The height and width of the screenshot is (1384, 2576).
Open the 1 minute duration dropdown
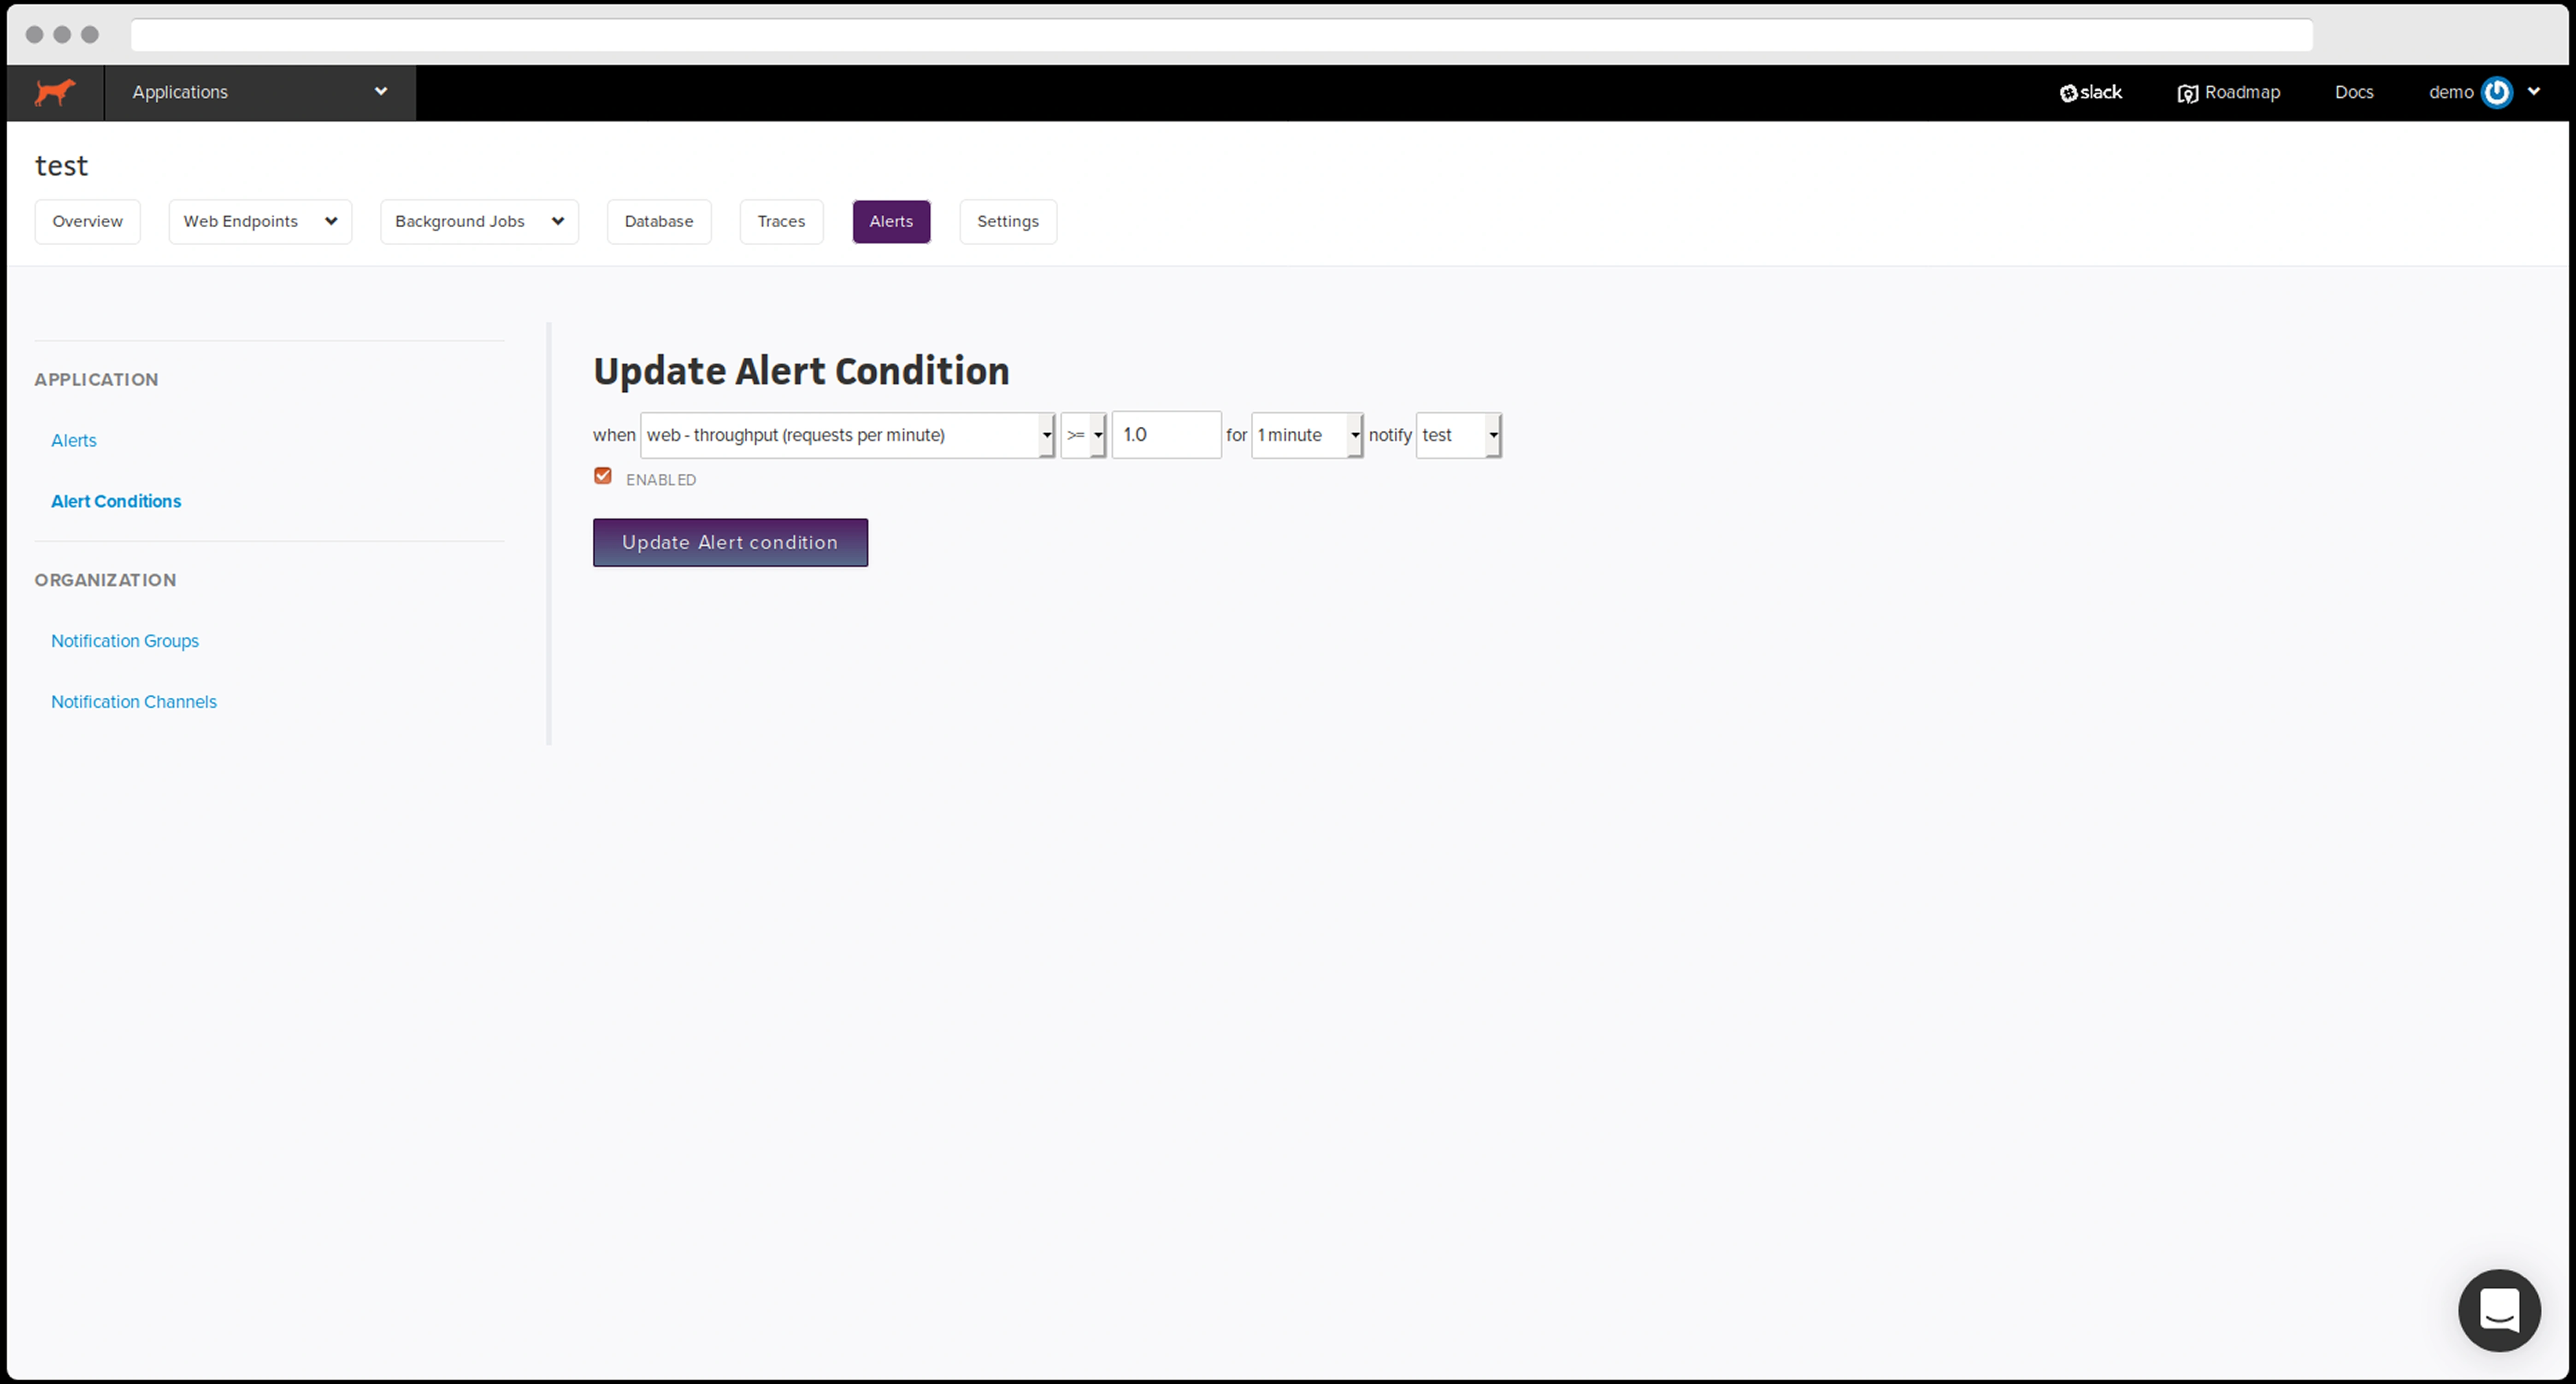[x=1306, y=435]
